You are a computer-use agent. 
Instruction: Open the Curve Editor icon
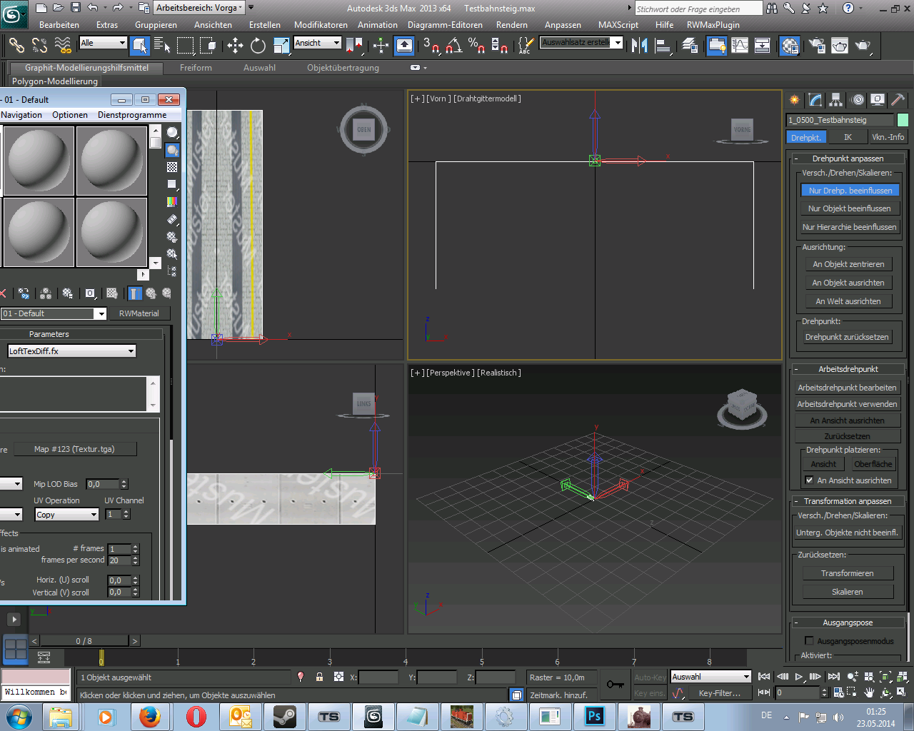click(x=740, y=46)
